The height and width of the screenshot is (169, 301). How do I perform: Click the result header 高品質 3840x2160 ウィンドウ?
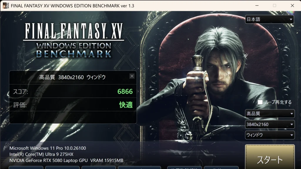pyautogui.click(x=72, y=77)
